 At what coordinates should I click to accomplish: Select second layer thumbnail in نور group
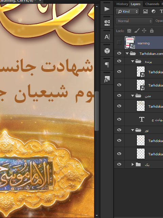(141, 154)
